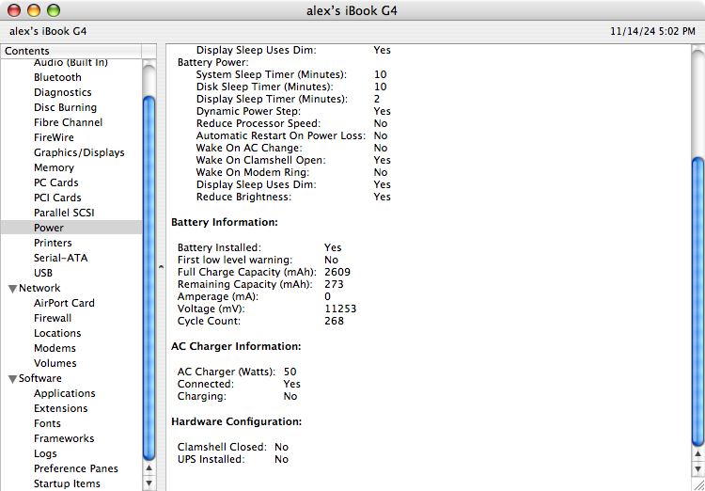Click the detail pane scroll up arrow

(697, 453)
